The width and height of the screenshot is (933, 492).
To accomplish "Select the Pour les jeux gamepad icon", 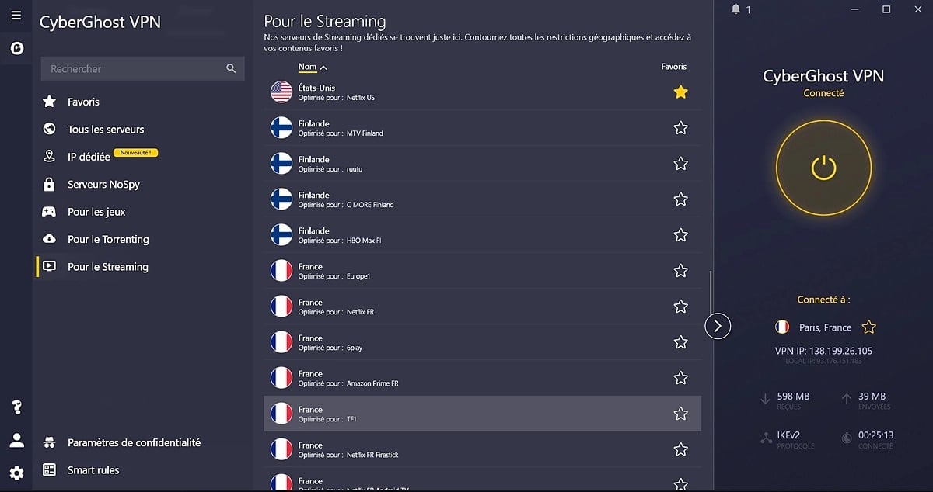I will [49, 211].
